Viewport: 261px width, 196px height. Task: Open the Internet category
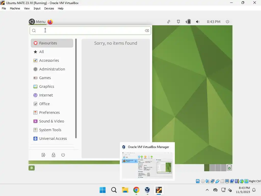click(x=52, y=95)
